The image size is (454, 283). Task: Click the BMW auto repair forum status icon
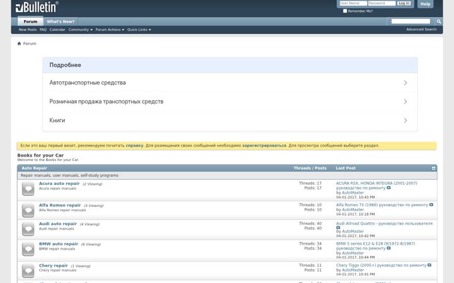tap(28, 249)
